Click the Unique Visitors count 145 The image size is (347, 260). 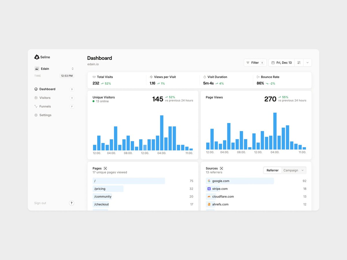point(158,99)
